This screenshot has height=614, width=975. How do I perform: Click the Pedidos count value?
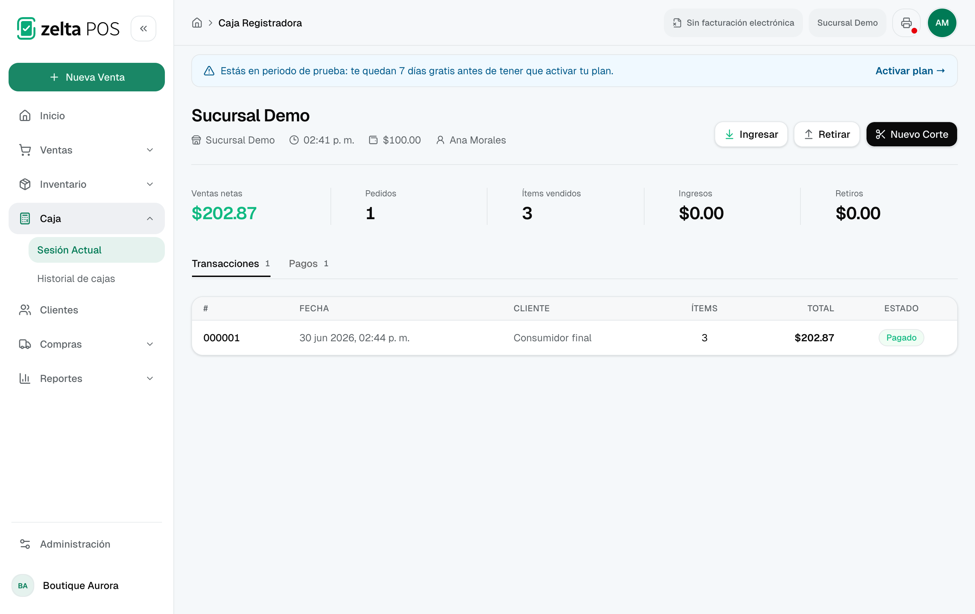click(370, 213)
